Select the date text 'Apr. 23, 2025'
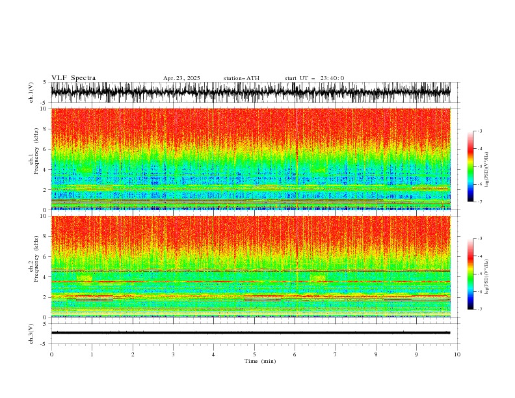The width and height of the screenshot is (515, 398). point(181,78)
